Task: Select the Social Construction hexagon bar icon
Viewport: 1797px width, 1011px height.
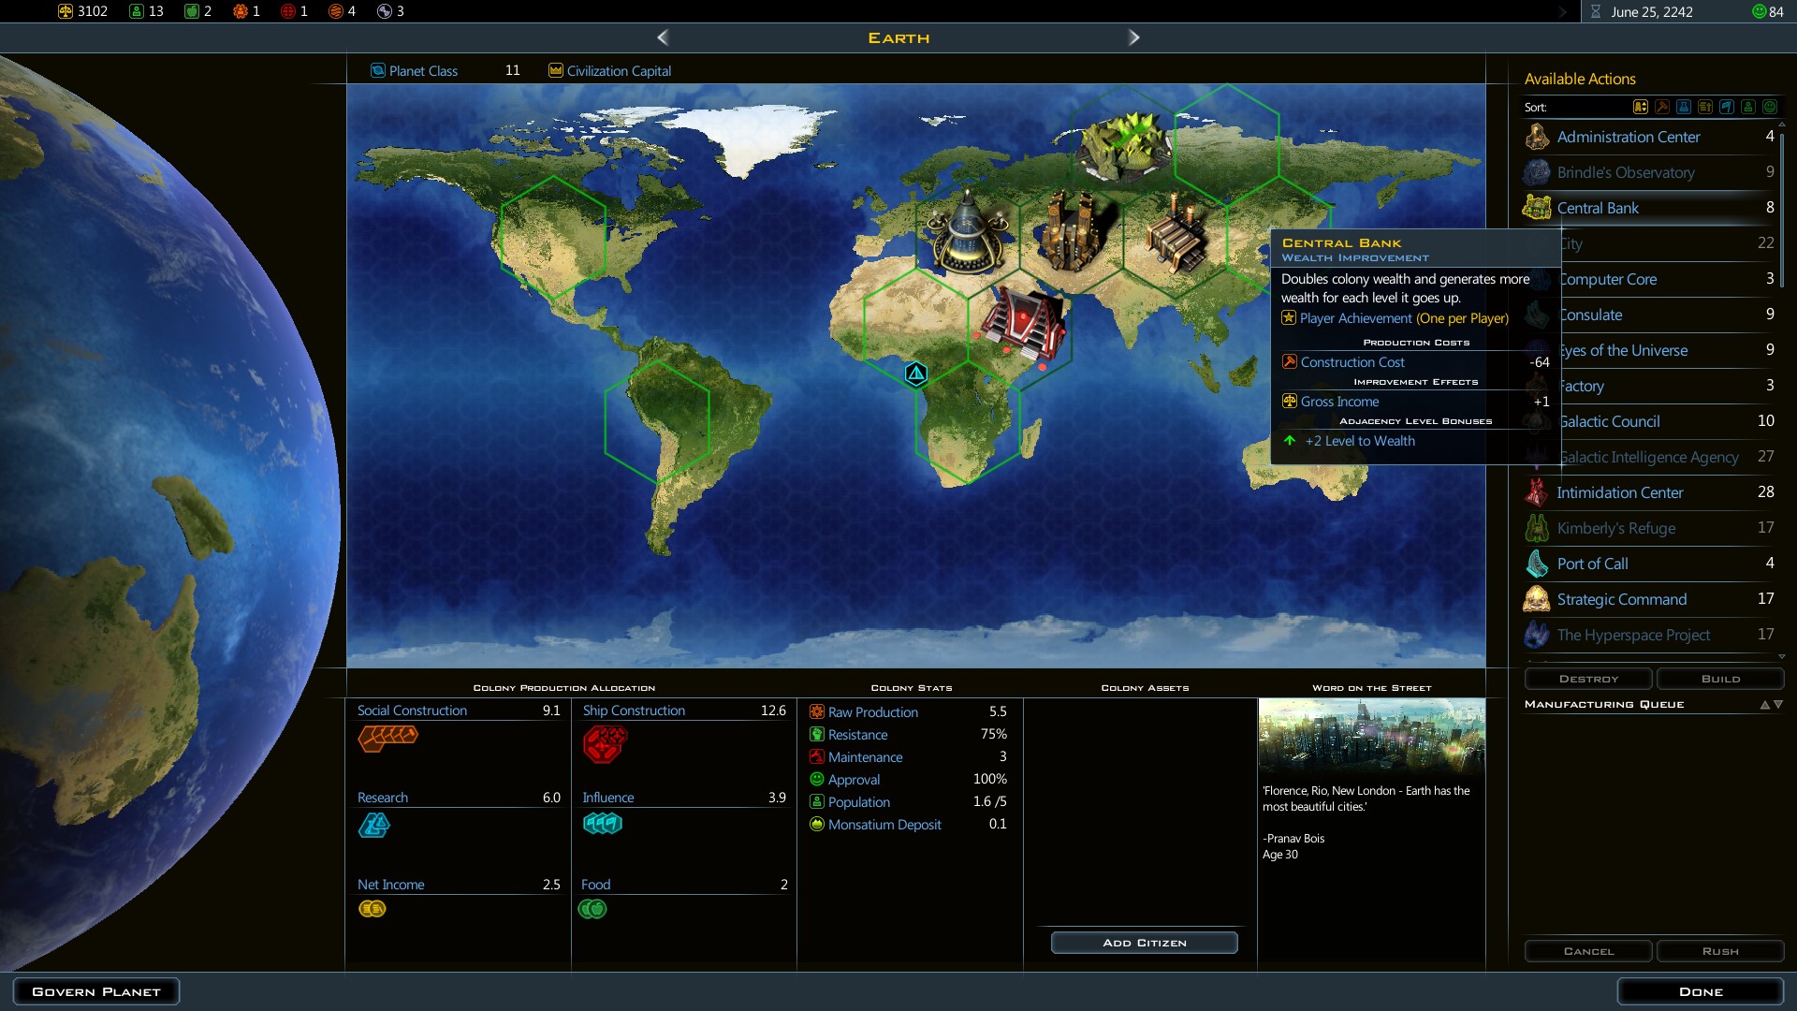Action: [387, 738]
